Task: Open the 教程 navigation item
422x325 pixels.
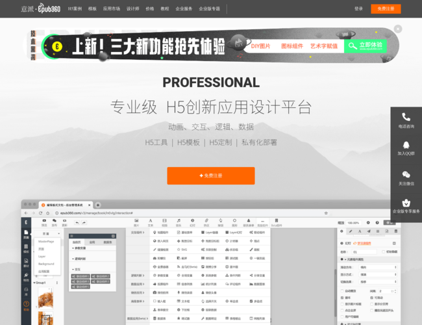Action: (165, 8)
